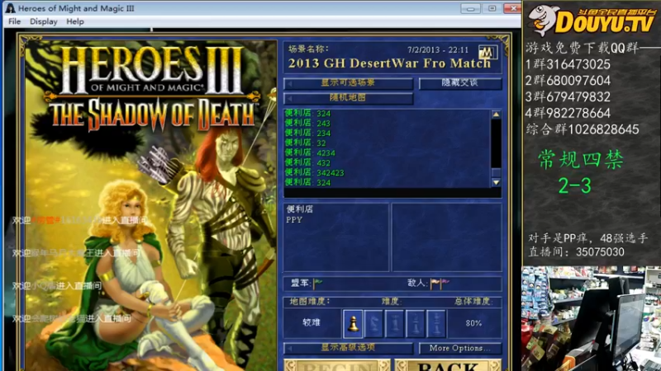Click chat line 便利店: 432
Screen dimensions: 661x371
(307, 162)
